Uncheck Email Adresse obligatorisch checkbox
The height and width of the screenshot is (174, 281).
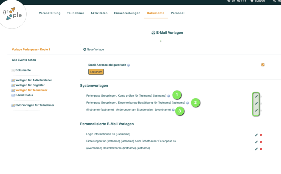[x=263, y=65]
